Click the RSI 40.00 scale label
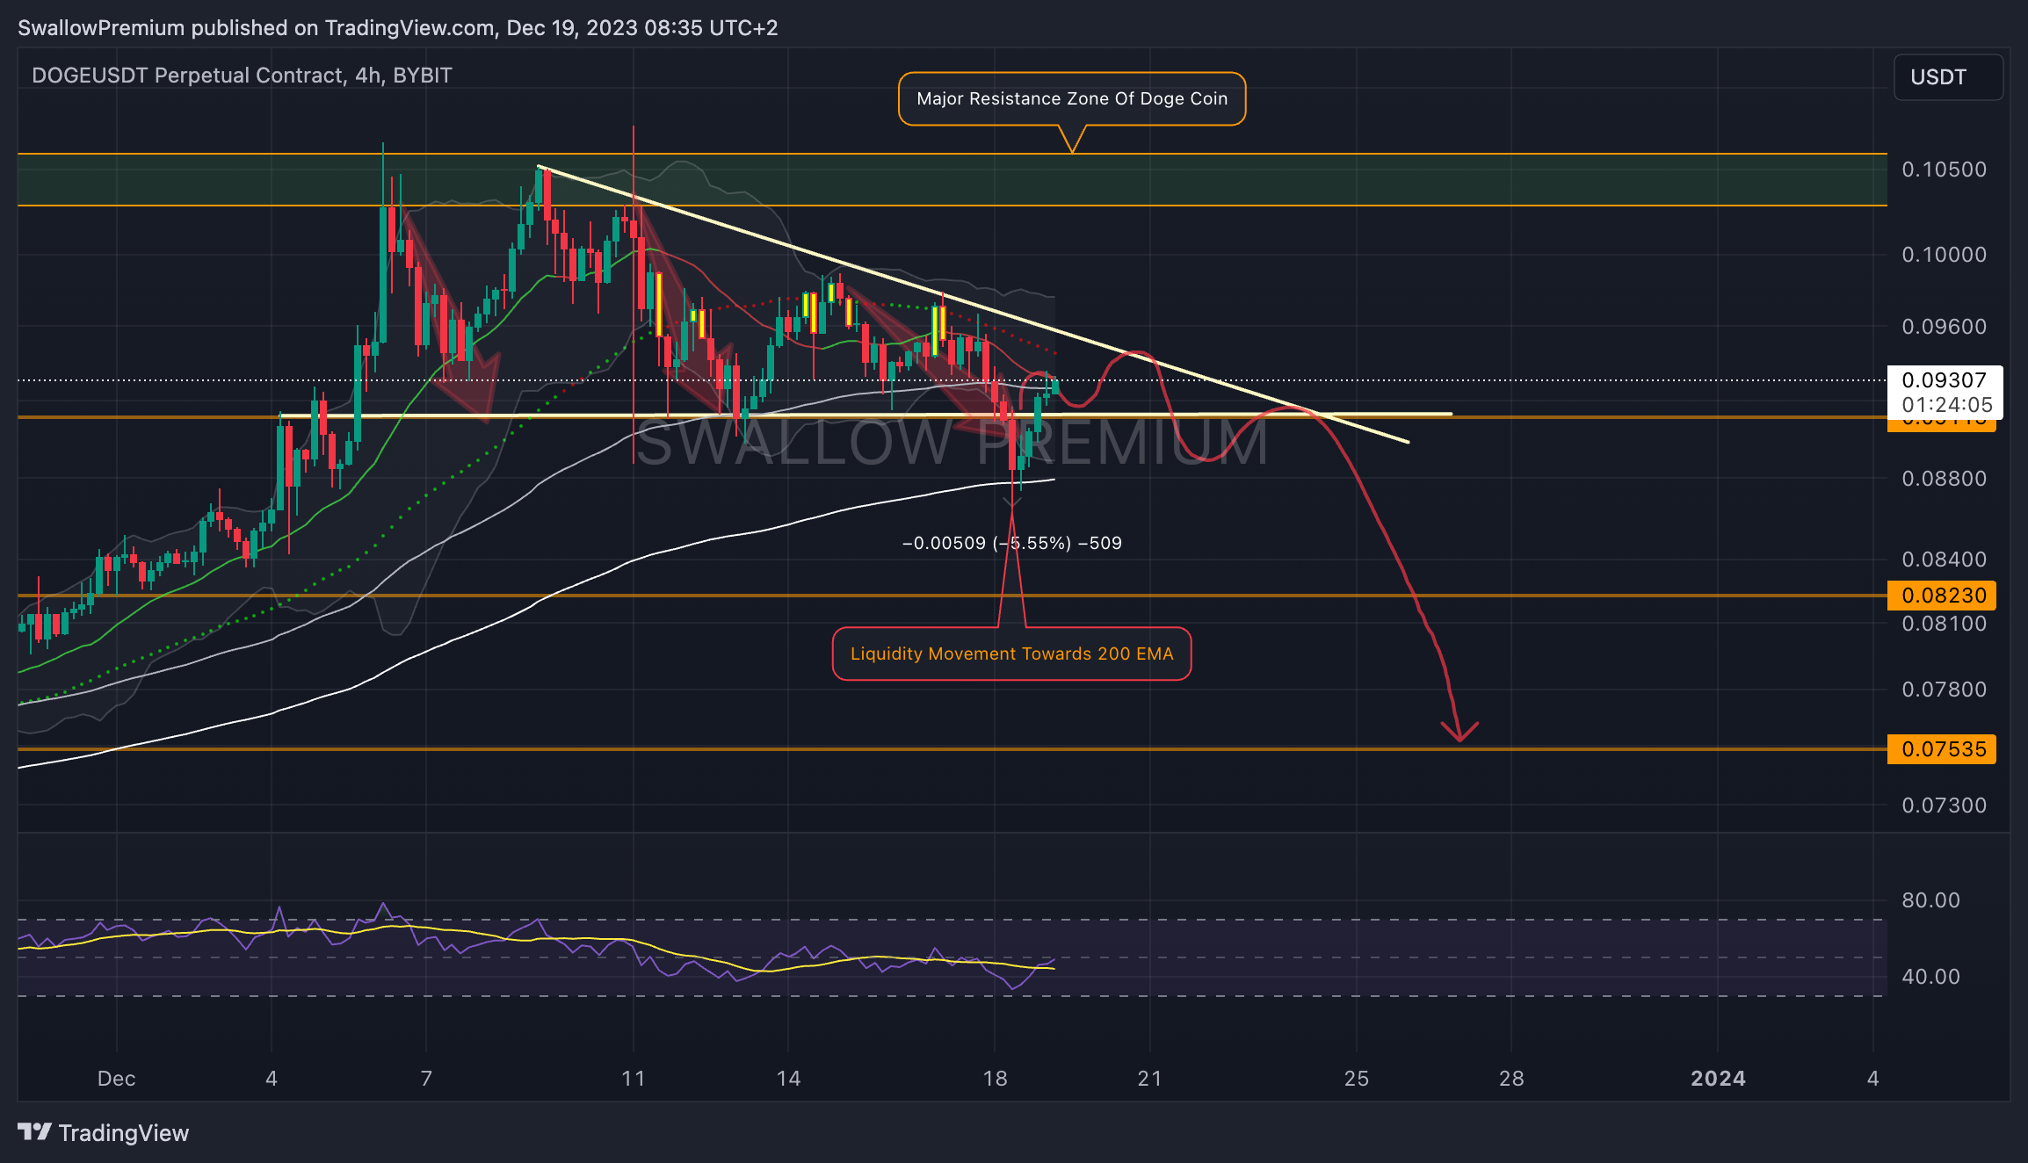The image size is (2028, 1163). tap(1930, 977)
